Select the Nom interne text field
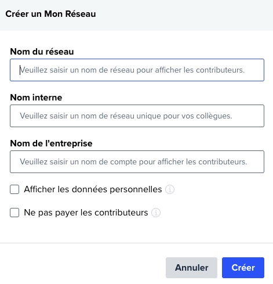Screen dimensions: 273x284 137,116
